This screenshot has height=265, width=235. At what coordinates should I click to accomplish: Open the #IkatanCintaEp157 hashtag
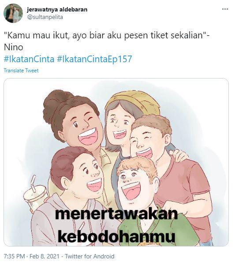[94, 59]
